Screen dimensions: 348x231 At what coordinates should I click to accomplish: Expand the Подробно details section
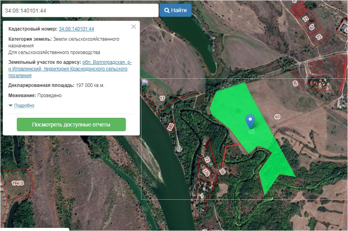click(x=24, y=106)
